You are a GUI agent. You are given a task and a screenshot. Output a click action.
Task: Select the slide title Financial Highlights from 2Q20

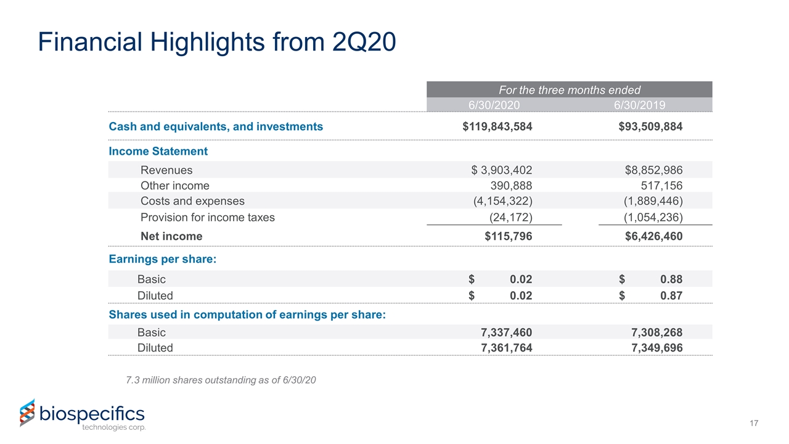[x=216, y=41]
